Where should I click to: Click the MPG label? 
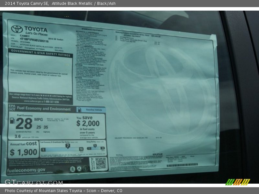[x=39, y=120]
